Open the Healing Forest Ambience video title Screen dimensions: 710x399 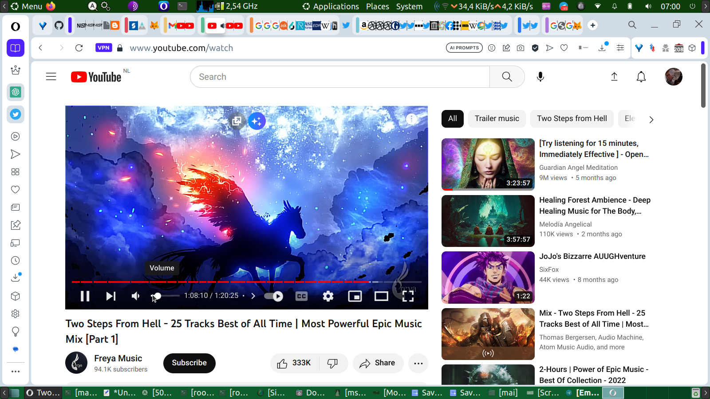coord(595,206)
